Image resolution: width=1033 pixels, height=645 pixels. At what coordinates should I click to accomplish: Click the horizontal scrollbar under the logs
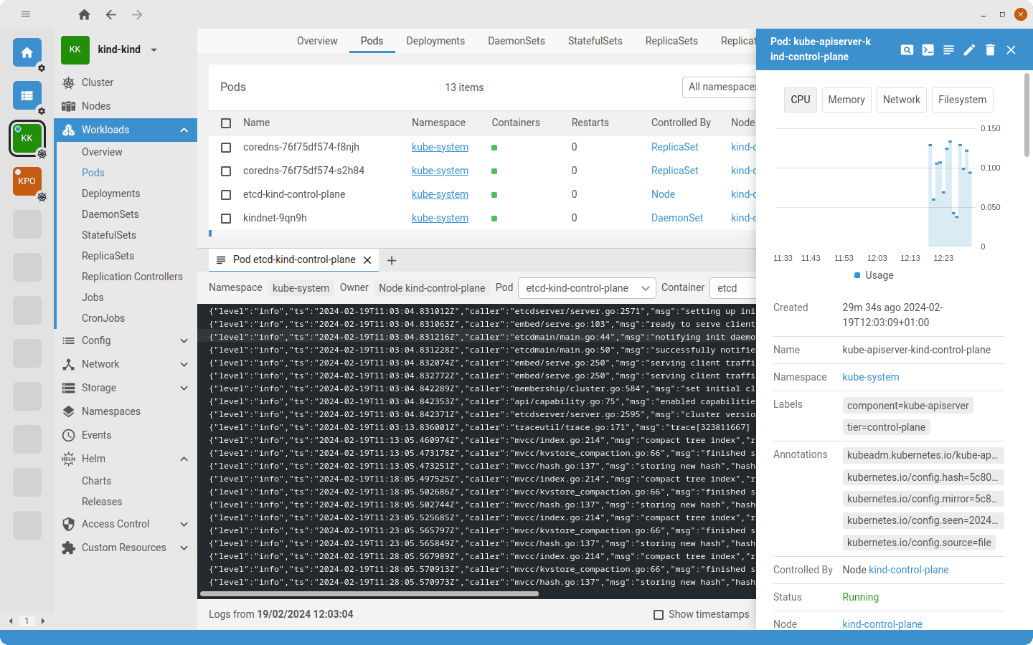point(369,593)
